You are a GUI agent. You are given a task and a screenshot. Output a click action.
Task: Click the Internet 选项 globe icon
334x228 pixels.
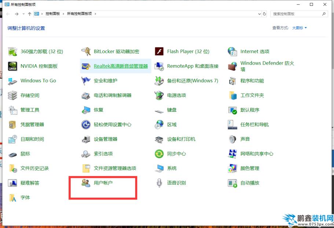click(x=232, y=52)
